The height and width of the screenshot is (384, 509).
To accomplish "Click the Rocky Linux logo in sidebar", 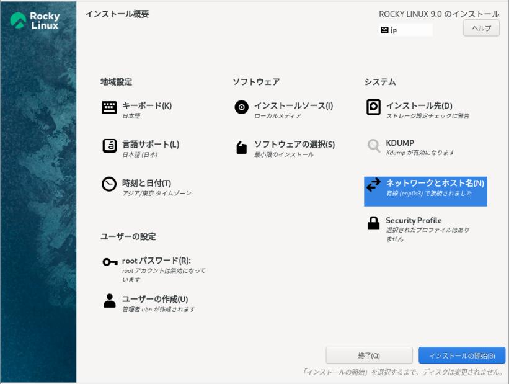I will click(x=35, y=21).
